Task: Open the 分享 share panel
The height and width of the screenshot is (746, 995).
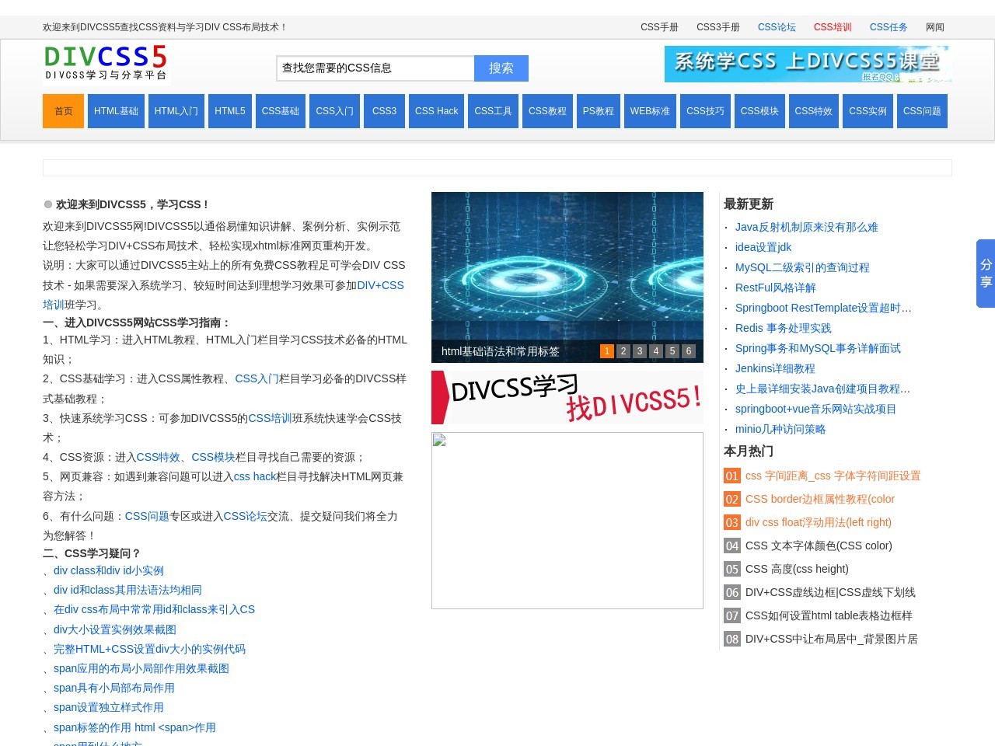Action: pos(985,271)
